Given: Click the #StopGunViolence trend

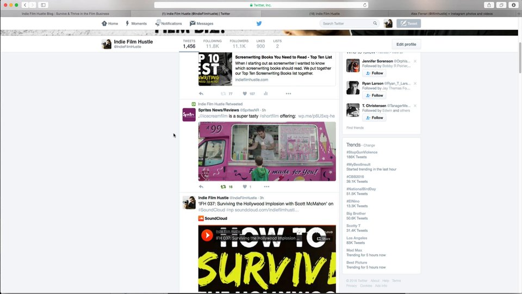Looking at the screenshot, I should (x=362, y=152).
